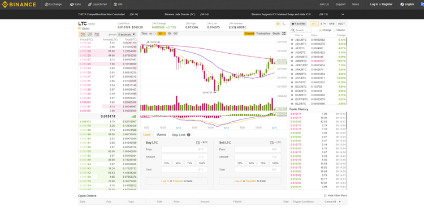Click the wallet icon beside Sell LTC
424x210 pixels.
point(271,142)
